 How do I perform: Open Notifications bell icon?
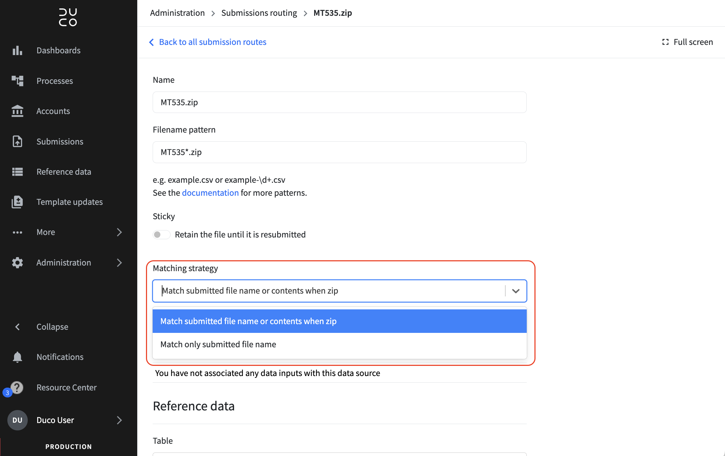coord(17,357)
